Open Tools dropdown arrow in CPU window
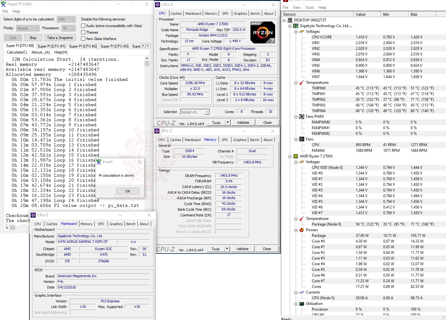Image resolution: width=446 pixels, height=320 pixels. pos(228,123)
